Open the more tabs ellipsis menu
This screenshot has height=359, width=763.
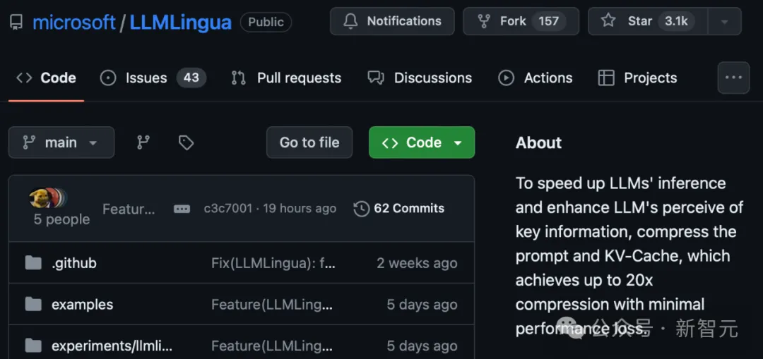[733, 78]
